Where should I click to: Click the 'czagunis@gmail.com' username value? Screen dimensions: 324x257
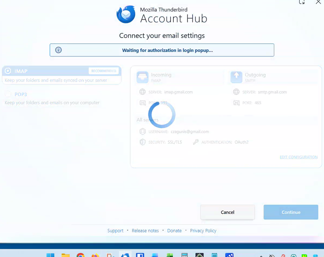[x=190, y=131]
